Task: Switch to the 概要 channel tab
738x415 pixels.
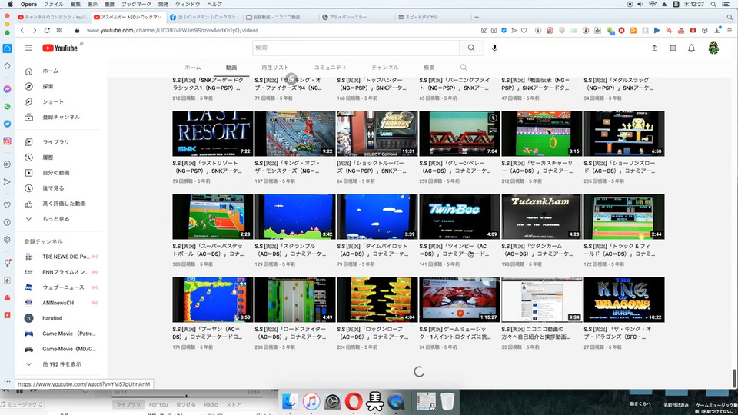Action: pyautogui.click(x=429, y=68)
